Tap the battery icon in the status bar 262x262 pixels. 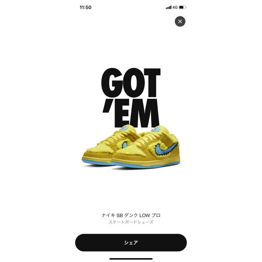pyautogui.click(x=183, y=7)
